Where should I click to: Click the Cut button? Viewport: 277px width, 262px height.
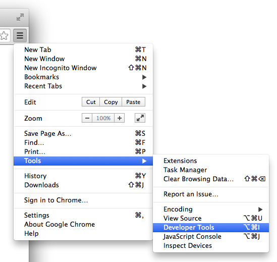point(91,102)
